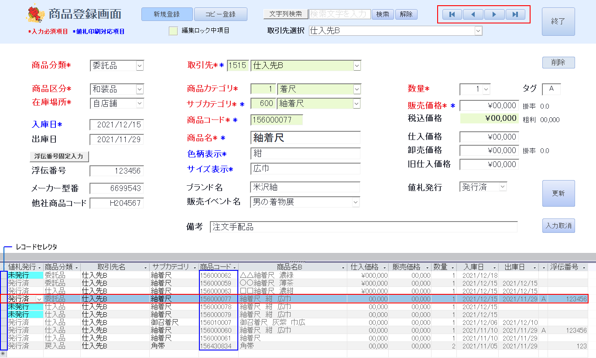Click the 角帯 product name cell
Screen dimensions: 596x358
click(x=293, y=346)
